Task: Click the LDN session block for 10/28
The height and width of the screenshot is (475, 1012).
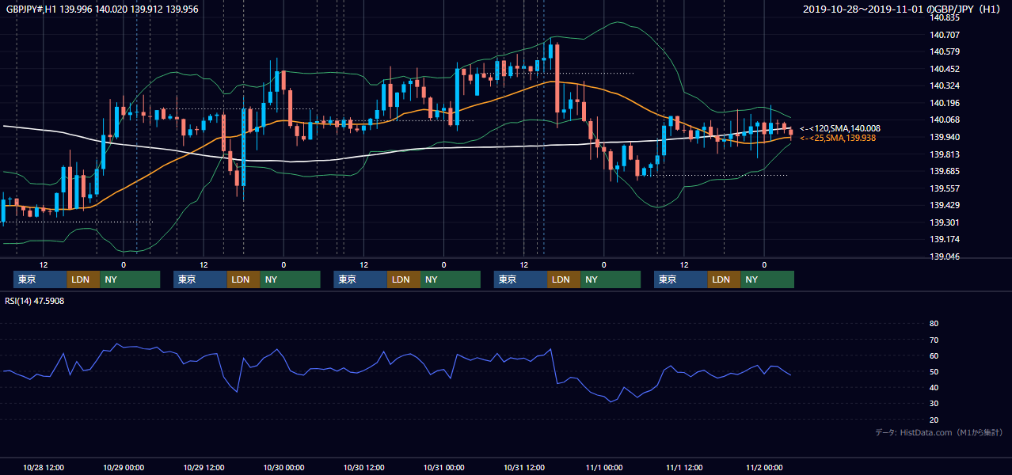Action: (x=83, y=279)
